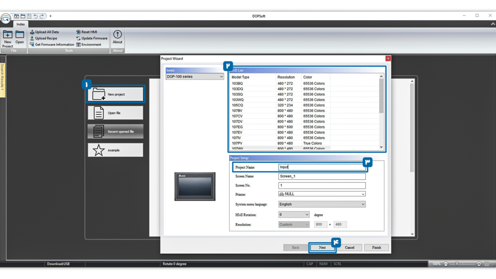496x279 pixels.
Task: Click undo arrow in quick access toolbar
Action: 35,16
